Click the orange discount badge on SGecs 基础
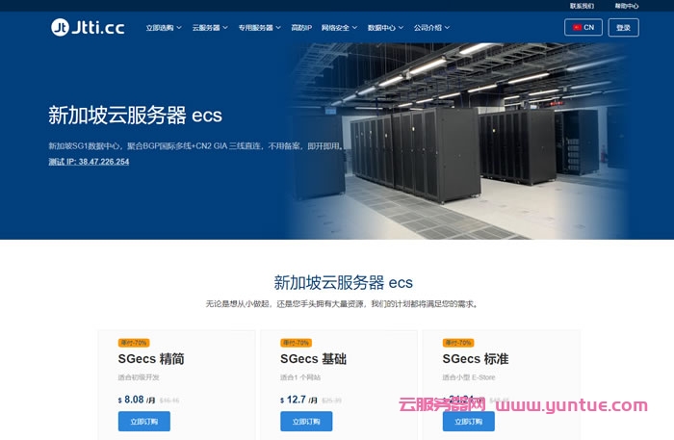The width and height of the screenshot is (674, 440). [296, 343]
